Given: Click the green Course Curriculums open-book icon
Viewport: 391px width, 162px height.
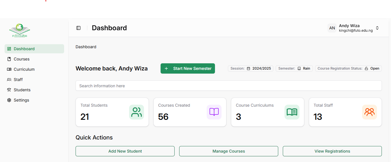Looking at the screenshot, I should pos(292,112).
